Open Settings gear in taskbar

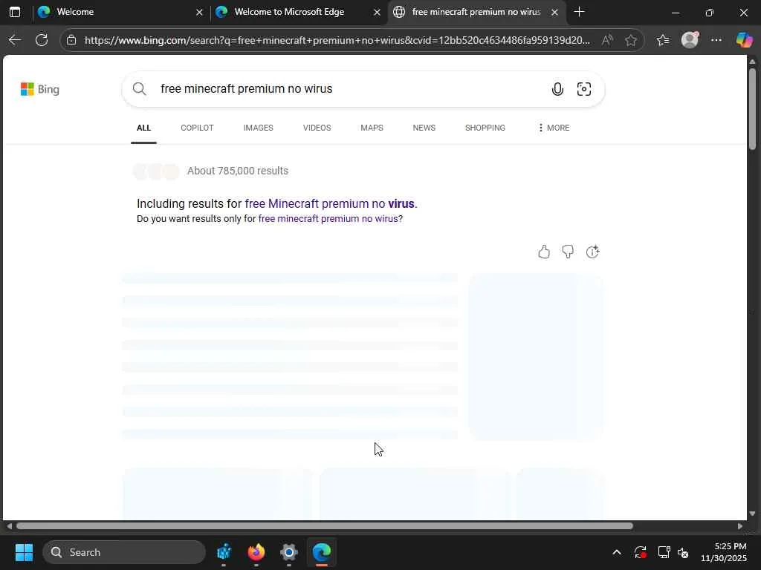(289, 552)
